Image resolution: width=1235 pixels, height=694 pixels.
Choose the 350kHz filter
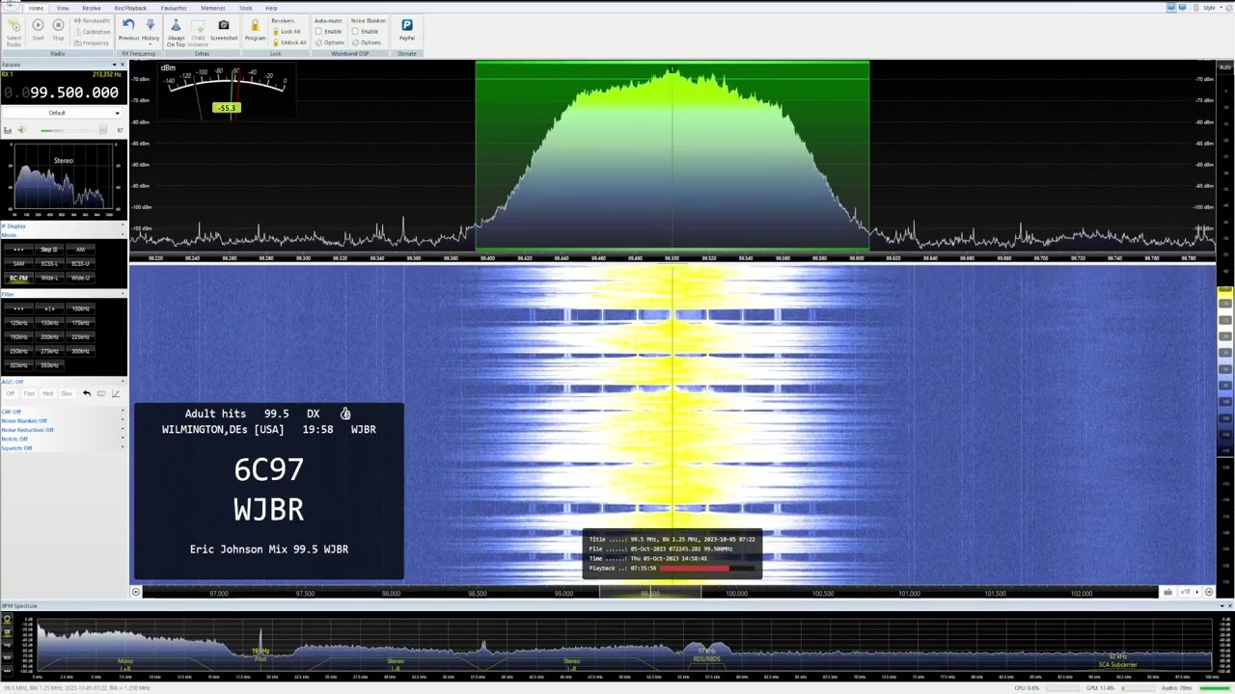point(49,365)
